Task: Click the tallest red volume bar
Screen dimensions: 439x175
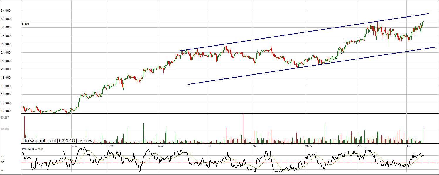Action: 243,129
